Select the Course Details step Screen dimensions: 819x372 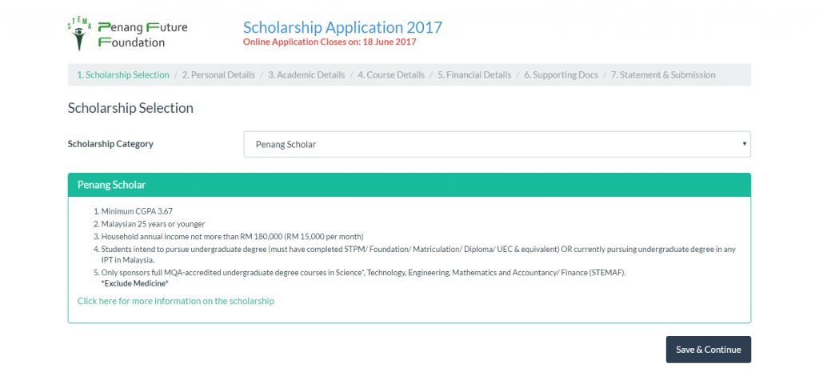click(391, 75)
